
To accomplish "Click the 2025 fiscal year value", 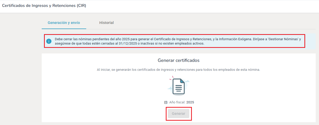I will 190,102.
